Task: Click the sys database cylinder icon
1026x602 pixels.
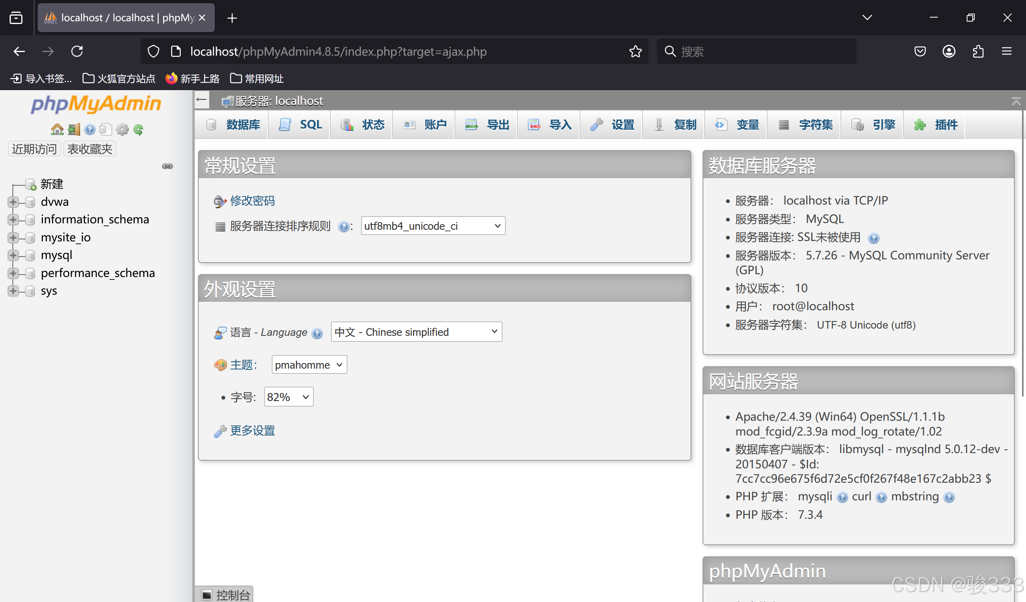Action: coord(30,291)
